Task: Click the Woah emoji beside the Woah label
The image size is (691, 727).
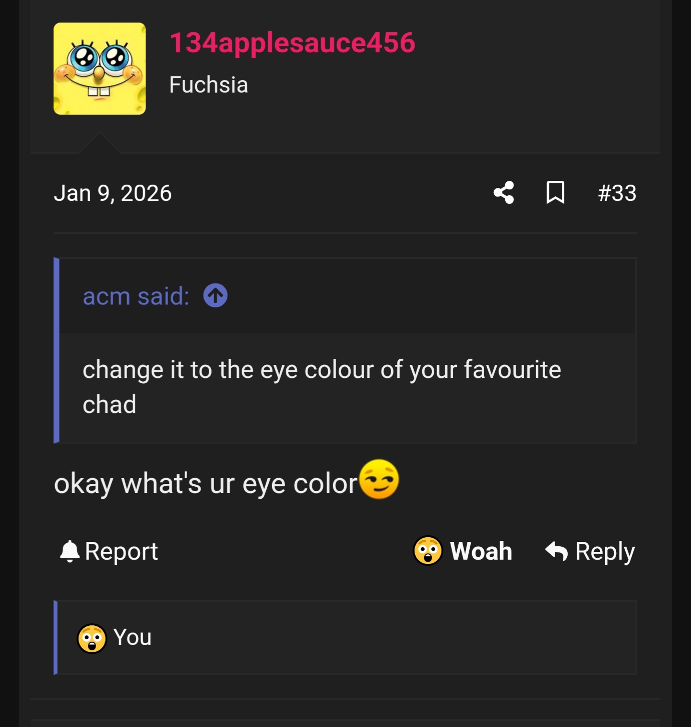Action: point(428,551)
